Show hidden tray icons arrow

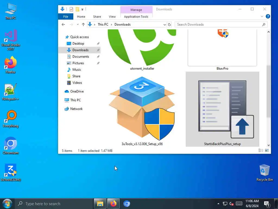click(x=218, y=204)
